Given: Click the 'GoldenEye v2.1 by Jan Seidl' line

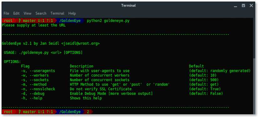Looking at the screenshot, I should pos(51,44).
